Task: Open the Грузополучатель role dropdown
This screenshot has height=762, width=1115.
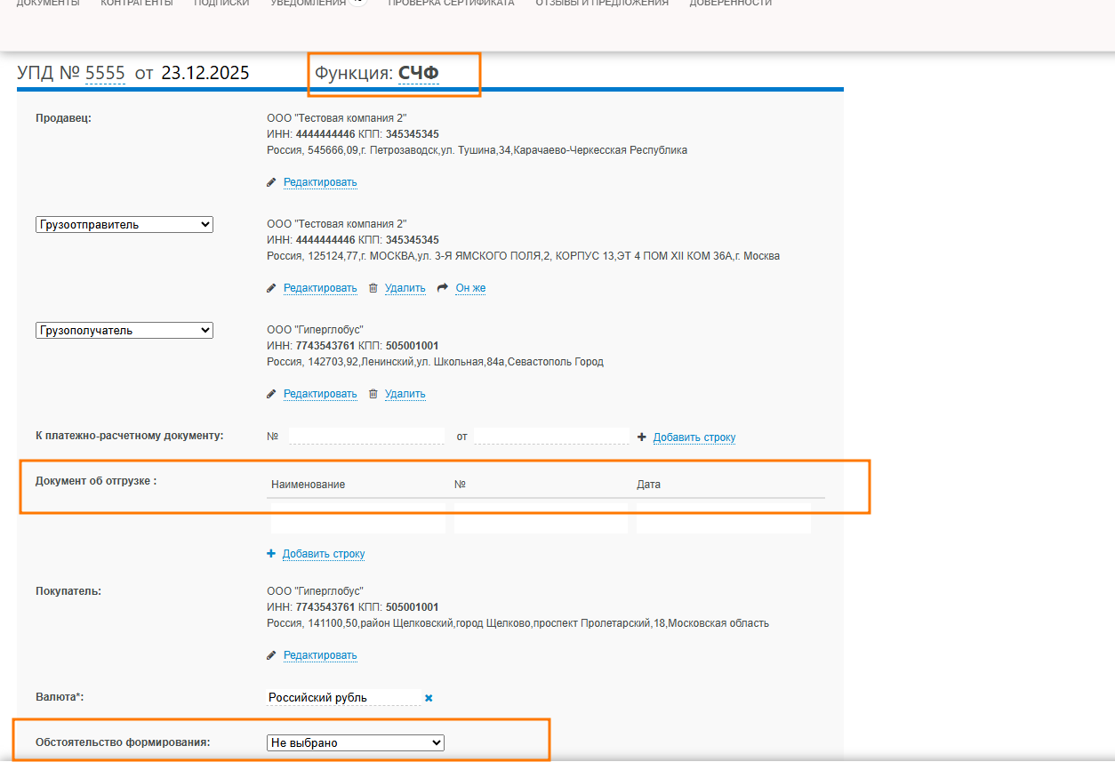Action: (x=124, y=331)
